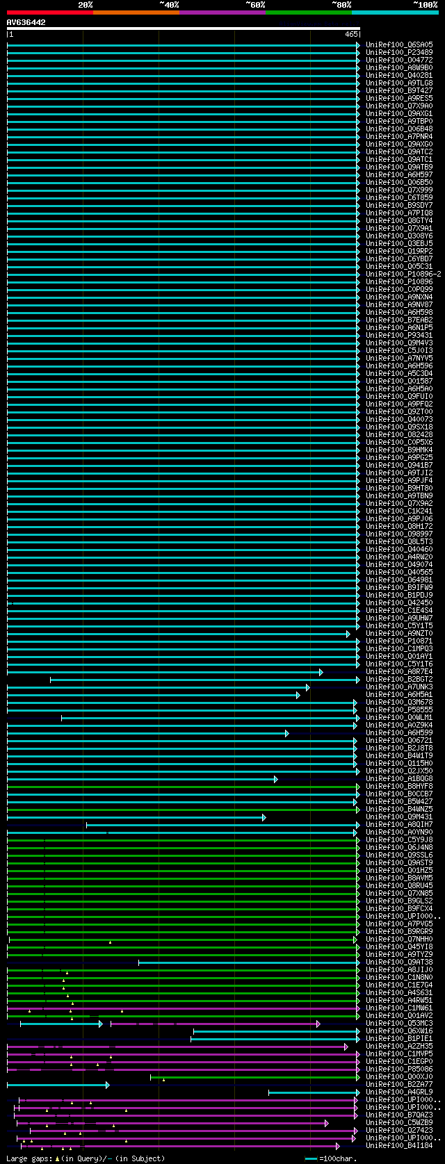
Task: Select the UniRef100_C6T859 label
Action: 399,197
